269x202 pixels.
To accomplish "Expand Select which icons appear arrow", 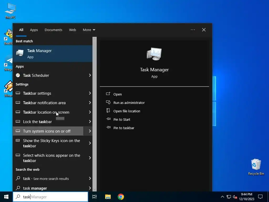I will (90, 158).
